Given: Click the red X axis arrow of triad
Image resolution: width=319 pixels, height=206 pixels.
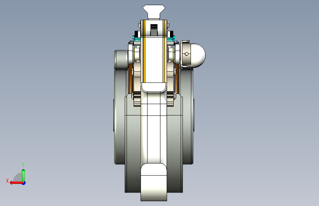Looking at the screenshot, I should (x=16, y=183).
